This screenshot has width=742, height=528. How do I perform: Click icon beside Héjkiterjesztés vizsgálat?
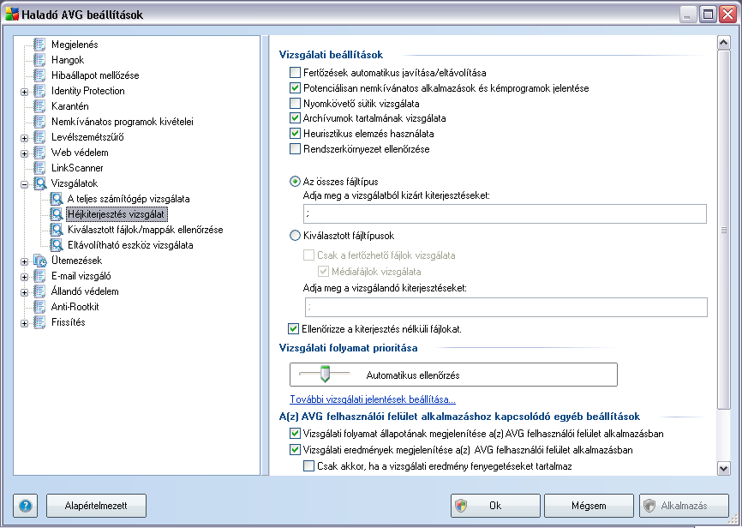point(57,214)
